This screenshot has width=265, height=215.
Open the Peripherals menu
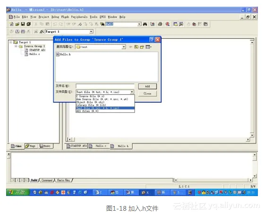click(x=79, y=17)
